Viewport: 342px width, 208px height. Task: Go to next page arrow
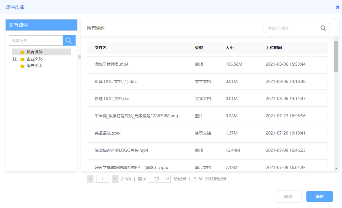pyautogui.click(x=115, y=179)
